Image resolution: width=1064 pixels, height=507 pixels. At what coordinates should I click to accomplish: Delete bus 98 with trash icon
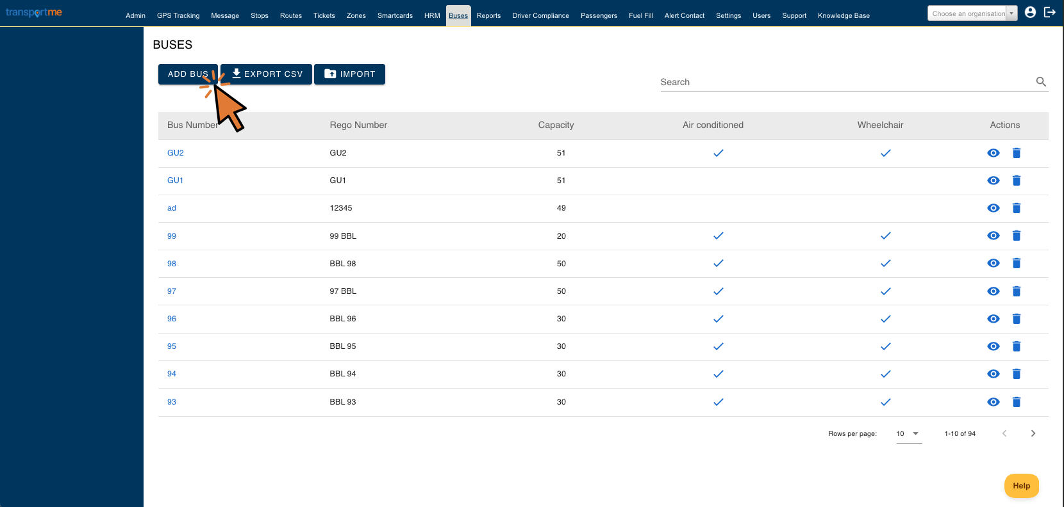pyautogui.click(x=1017, y=263)
